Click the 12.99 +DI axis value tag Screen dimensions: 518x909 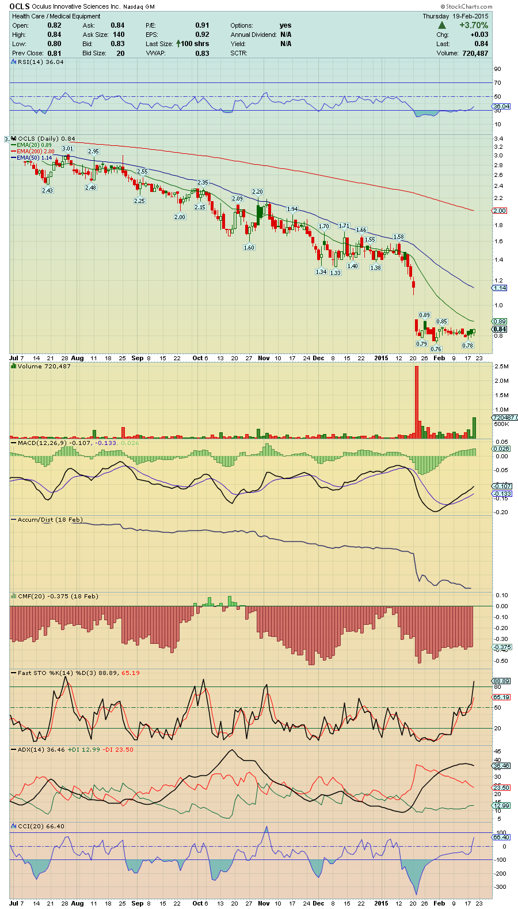(501, 806)
